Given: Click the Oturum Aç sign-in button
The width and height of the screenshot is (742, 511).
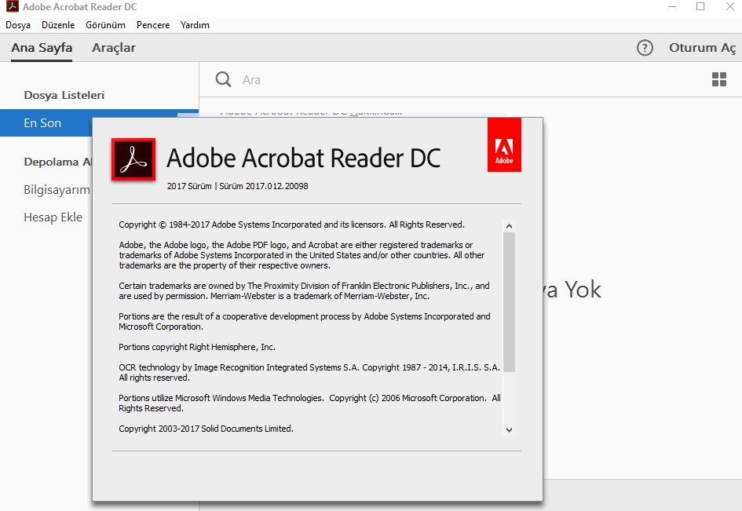Looking at the screenshot, I should point(702,48).
